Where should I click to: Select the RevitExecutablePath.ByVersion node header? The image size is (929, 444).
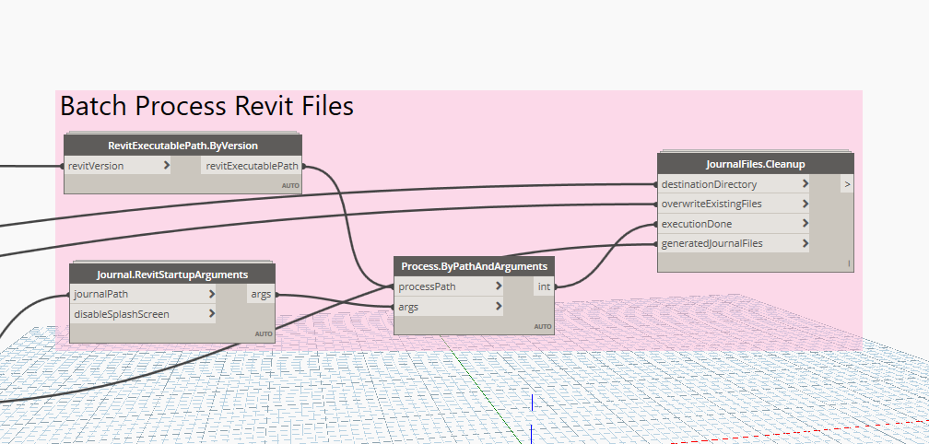click(x=182, y=146)
